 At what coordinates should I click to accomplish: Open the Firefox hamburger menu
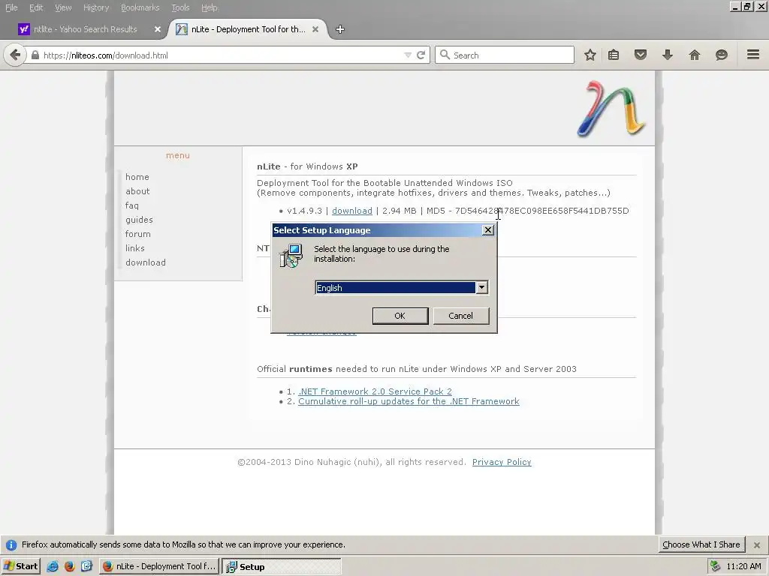753,54
